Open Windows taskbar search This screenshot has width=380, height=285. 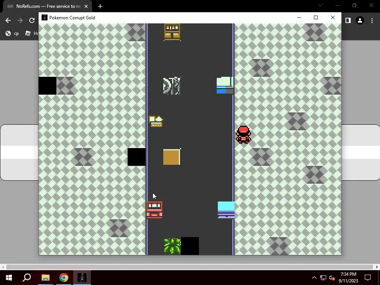27,278
